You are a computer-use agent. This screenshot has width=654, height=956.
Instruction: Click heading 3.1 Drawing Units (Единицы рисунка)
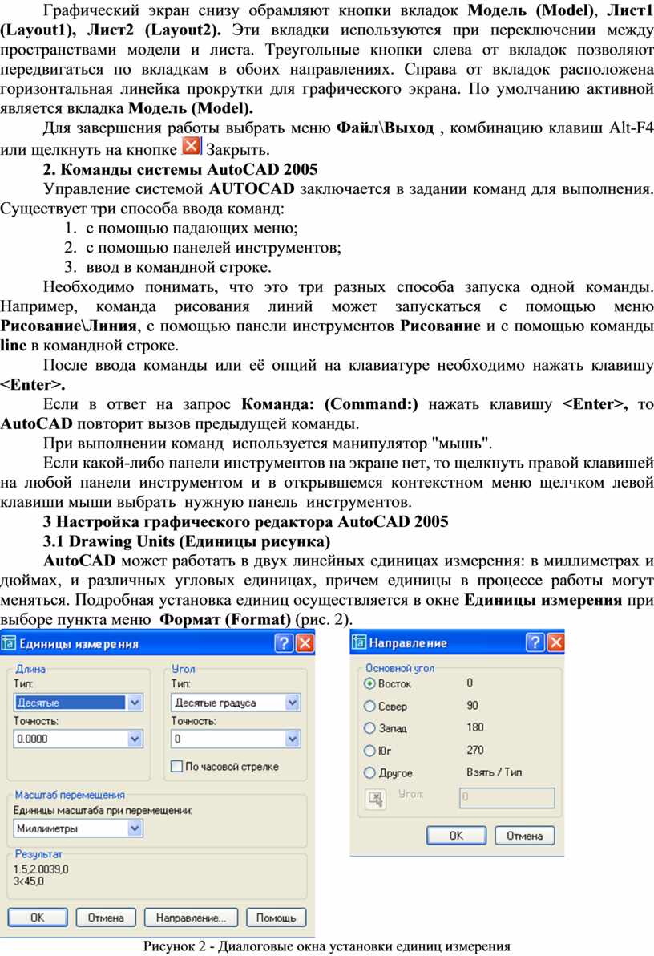point(187,541)
